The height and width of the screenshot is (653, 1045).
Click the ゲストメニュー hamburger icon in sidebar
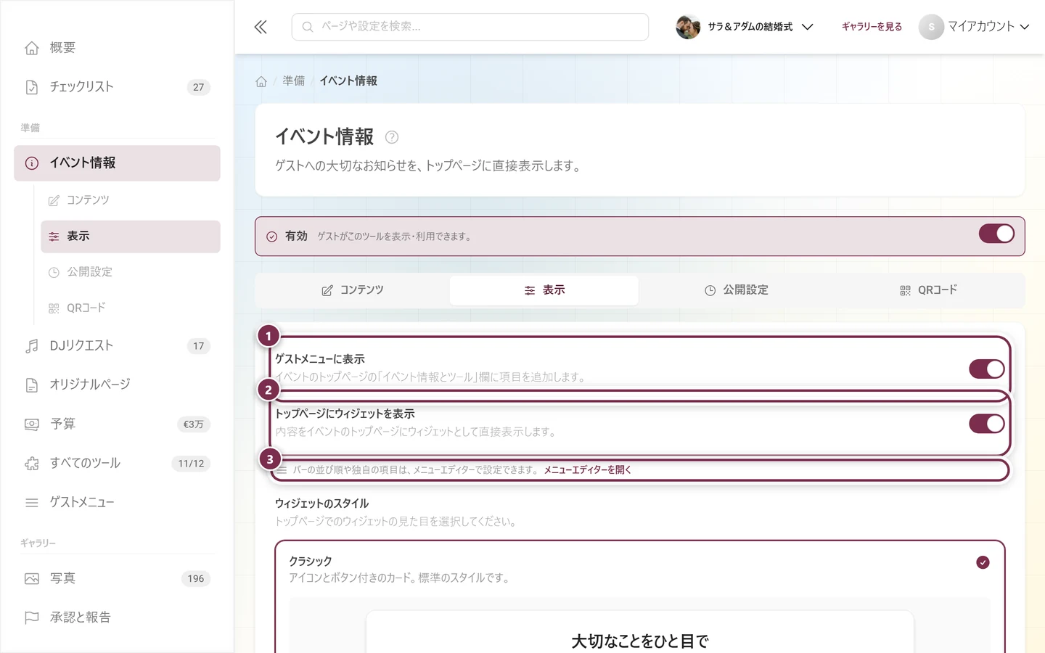(32, 502)
